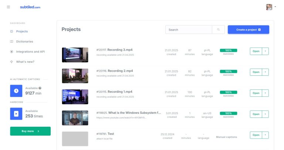Open the user account dropdown arrow
This screenshot has height=150, width=284.
tap(275, 7)
